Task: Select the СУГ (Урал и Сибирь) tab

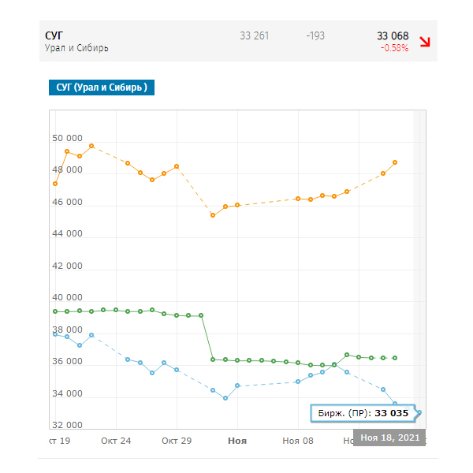Action: (102, 88)
